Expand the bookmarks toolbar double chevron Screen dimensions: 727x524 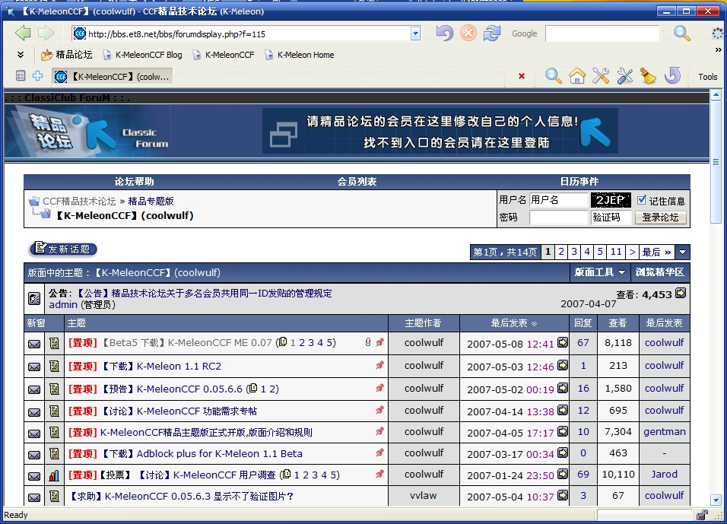pos(21,55)
